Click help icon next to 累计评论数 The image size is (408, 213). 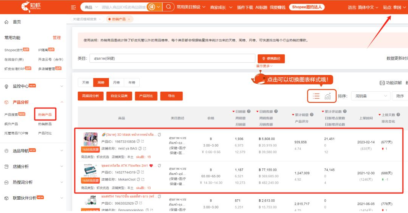click(x=345, y=111)
